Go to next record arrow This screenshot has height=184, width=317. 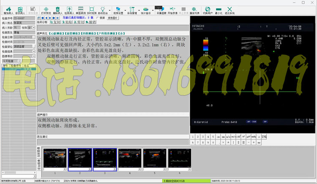pyautogui.click(x=50, y=18)
